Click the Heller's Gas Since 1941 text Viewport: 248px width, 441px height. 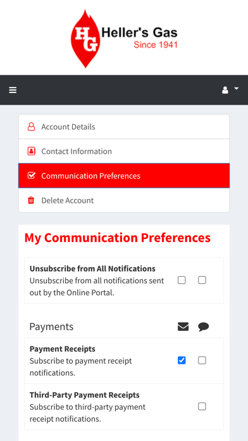139,38
